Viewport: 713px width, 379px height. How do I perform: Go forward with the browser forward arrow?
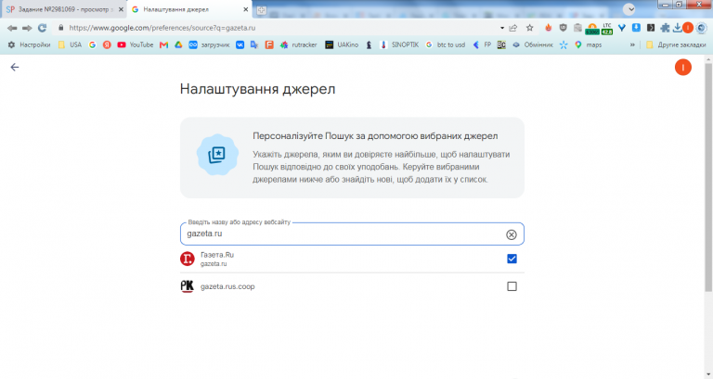pyautogui.click(x=27, y=28)
